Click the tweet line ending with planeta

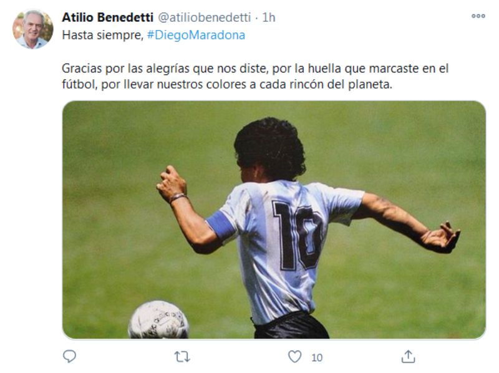(x=227, y=85)
